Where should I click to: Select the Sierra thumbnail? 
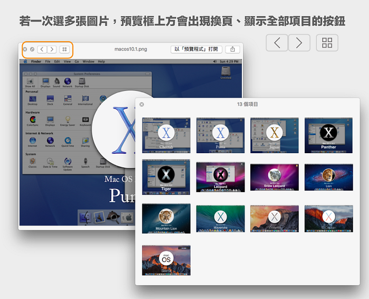pos(166,260)
